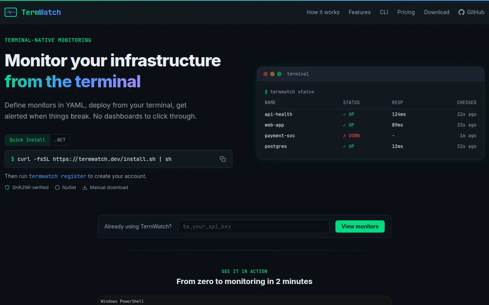489x305 pixels.
Task: Click the TermWatch brand name text
Action: click(x=41, y=12)
